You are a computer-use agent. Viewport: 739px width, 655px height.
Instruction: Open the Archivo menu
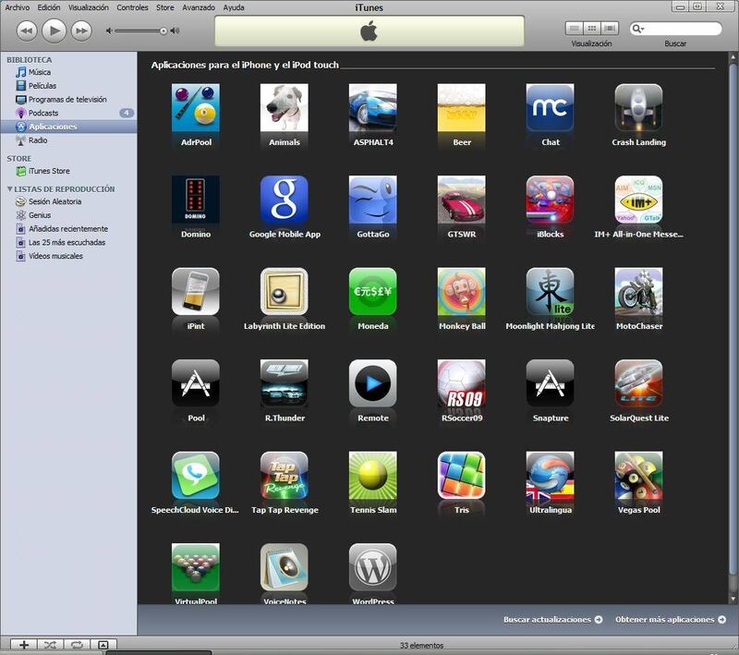[18, 7]
